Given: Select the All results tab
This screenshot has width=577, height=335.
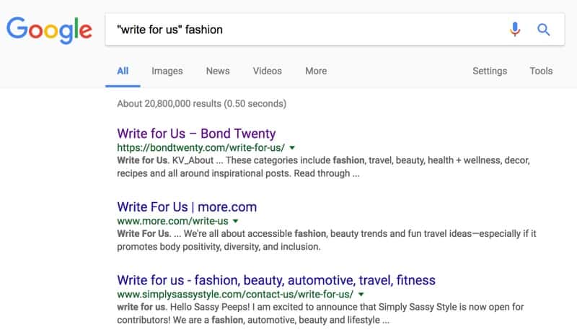Looking at the screenshot, I should [123, 71].
